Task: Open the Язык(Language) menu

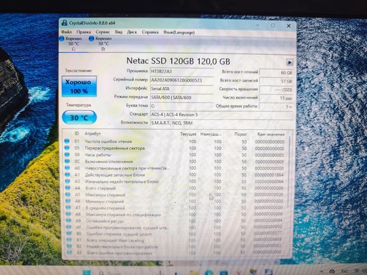Action: (x=179, y=33)
